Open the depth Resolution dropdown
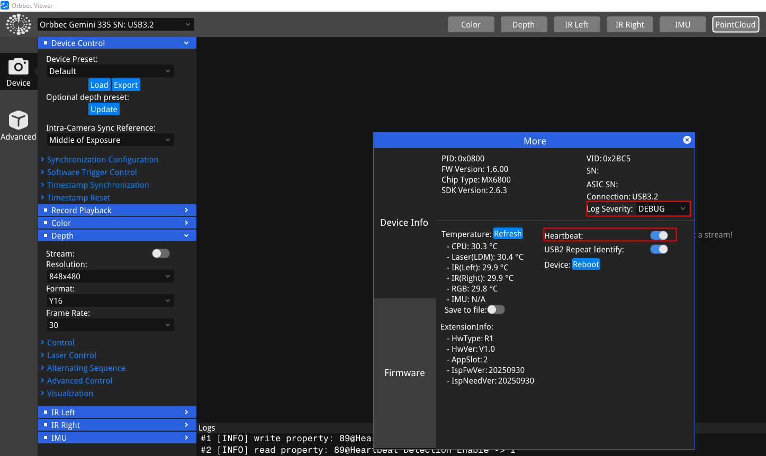Image resolution: width=766 pixels, height=456 pixels. (x=110, y=276)
